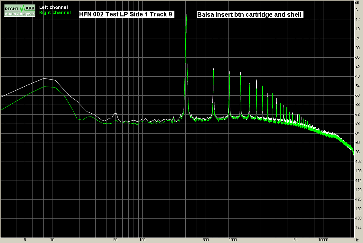Click the '500' Hz frequency axis label
Image resolution: width=363 pixels, height=243 pixels.
[206, 240]
